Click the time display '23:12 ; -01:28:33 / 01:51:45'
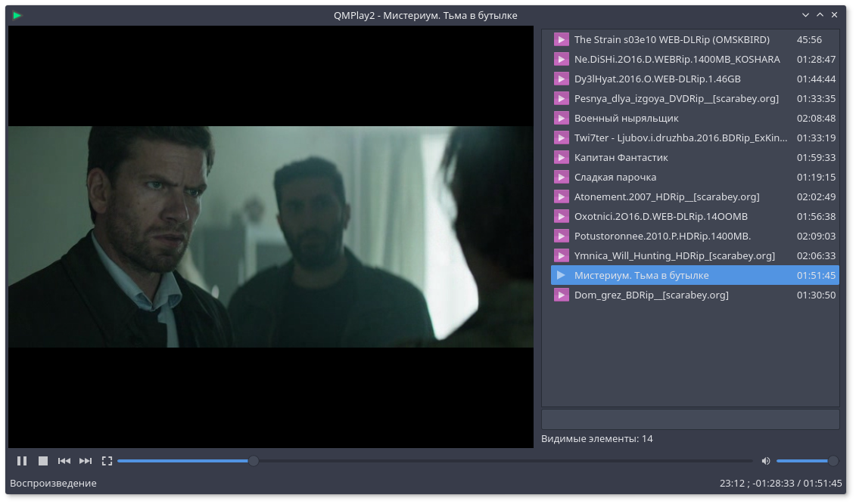856x504 pixels. coord(780,484)
